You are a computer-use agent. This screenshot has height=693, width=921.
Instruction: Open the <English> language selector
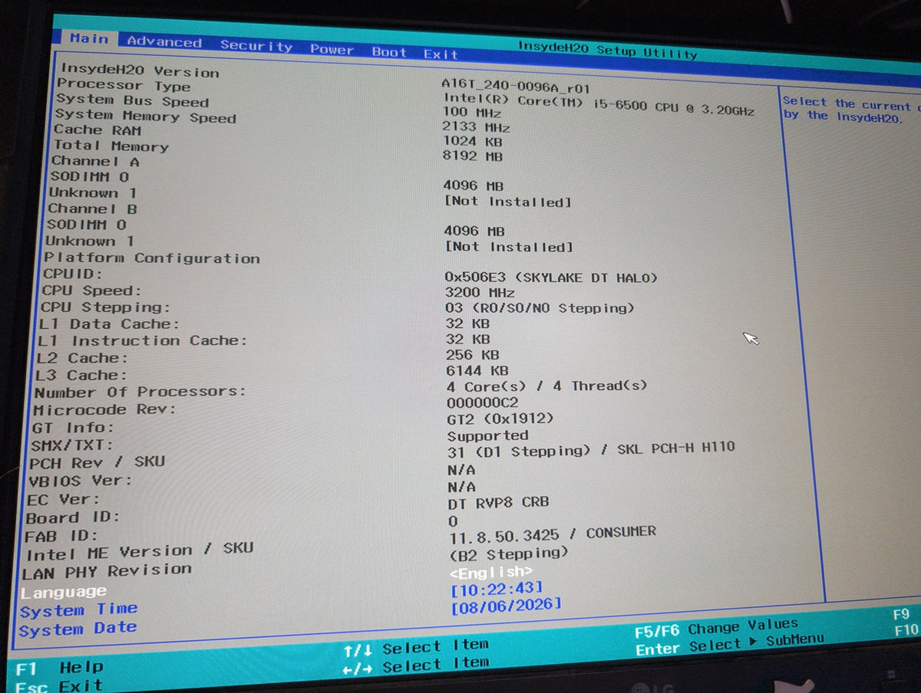490,572
